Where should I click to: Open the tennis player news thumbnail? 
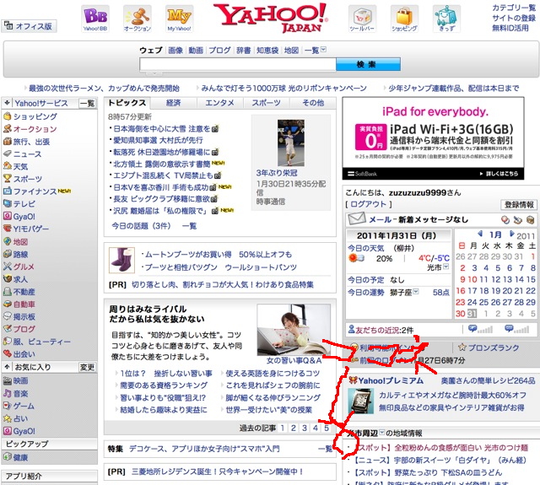tap(291, 143)
